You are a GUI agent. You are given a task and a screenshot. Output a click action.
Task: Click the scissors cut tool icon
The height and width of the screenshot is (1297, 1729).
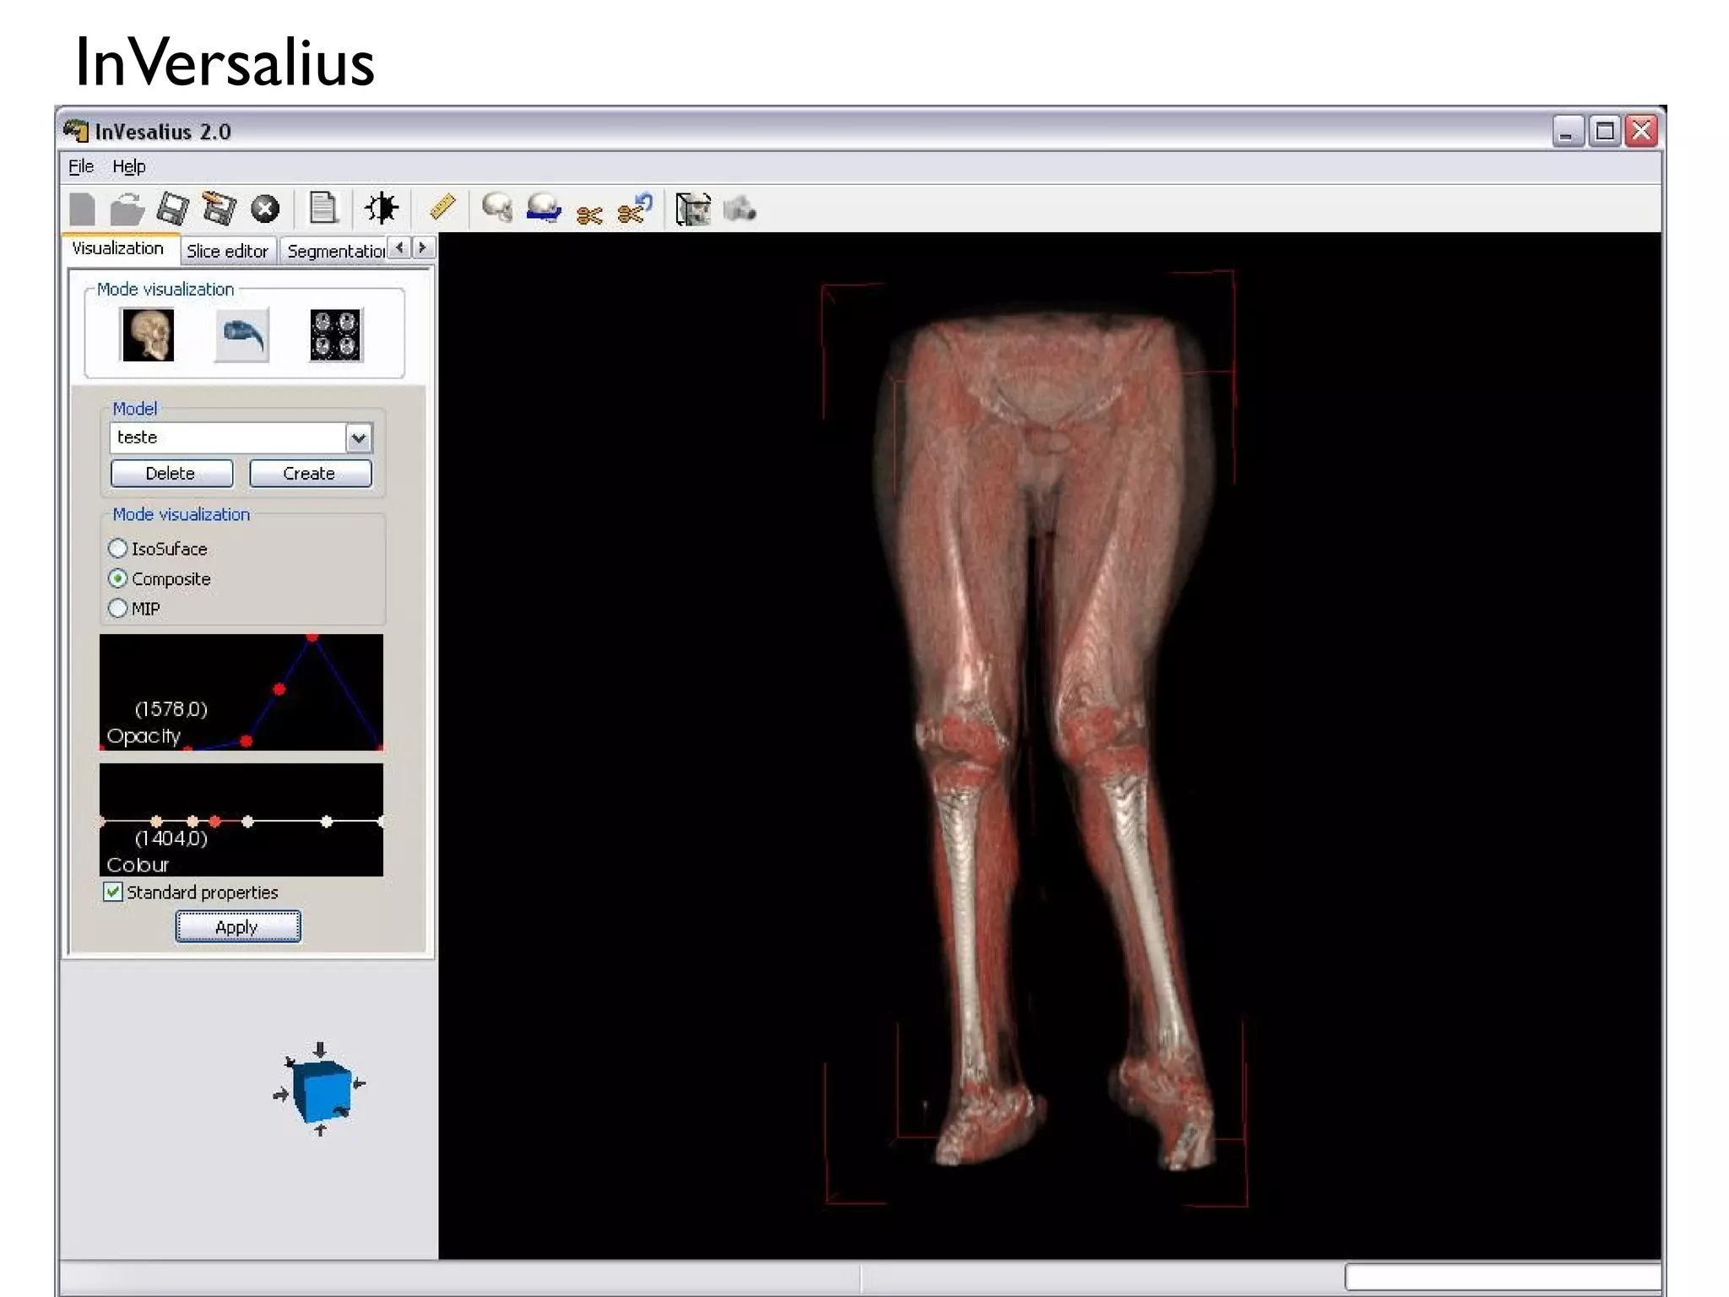point(589,214)
